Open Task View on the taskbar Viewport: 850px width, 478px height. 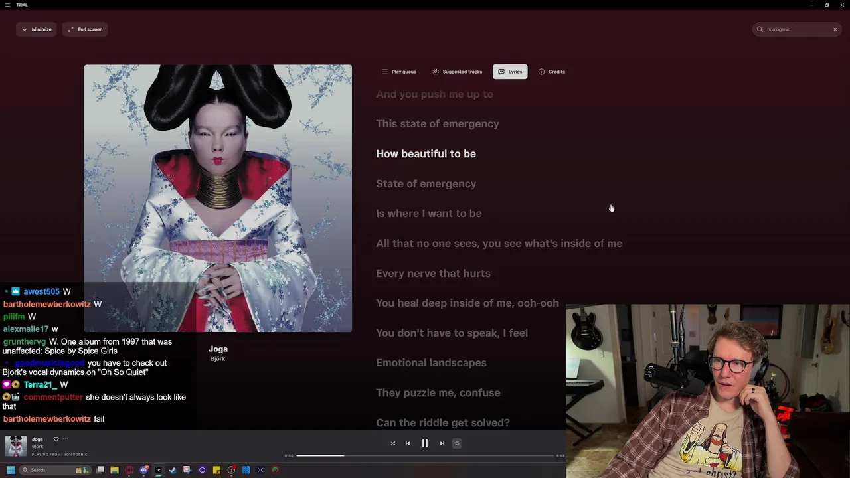coord(100,470)
